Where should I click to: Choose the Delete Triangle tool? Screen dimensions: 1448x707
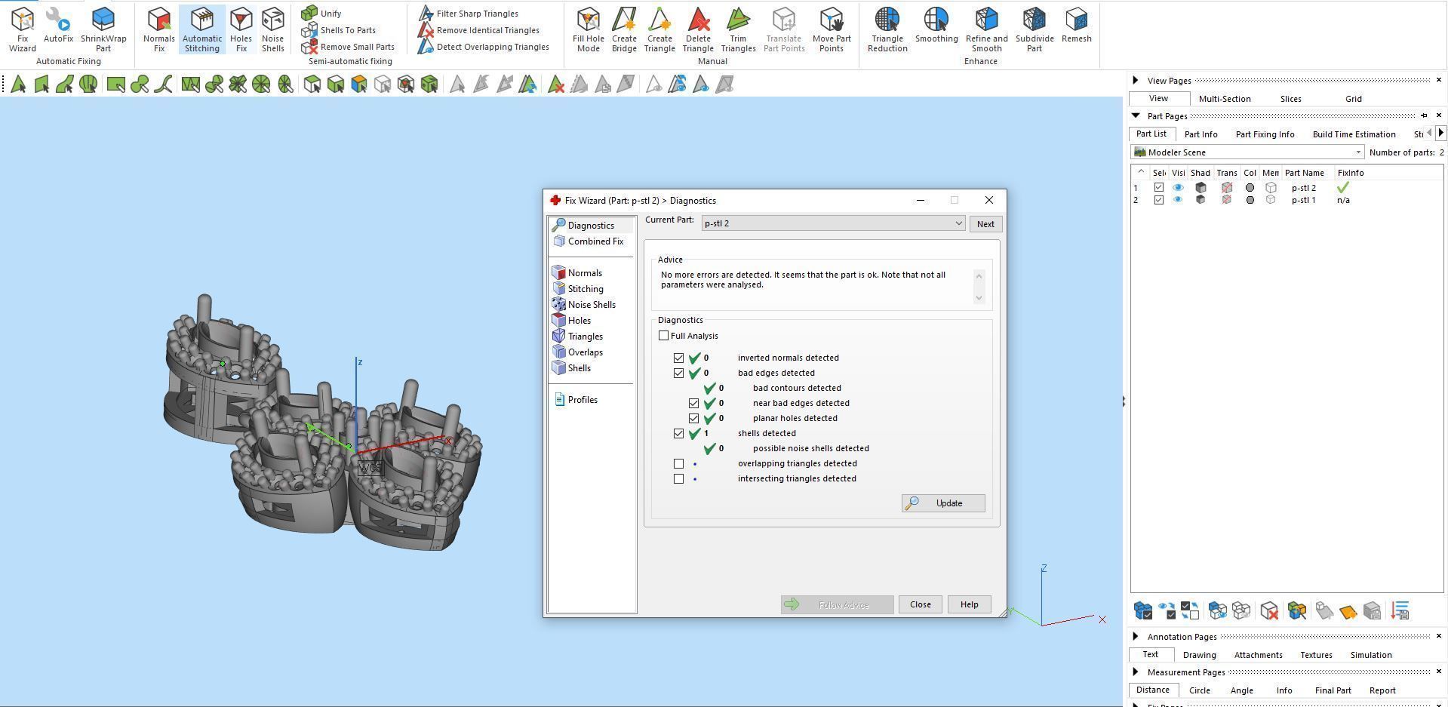coord(698,29)
